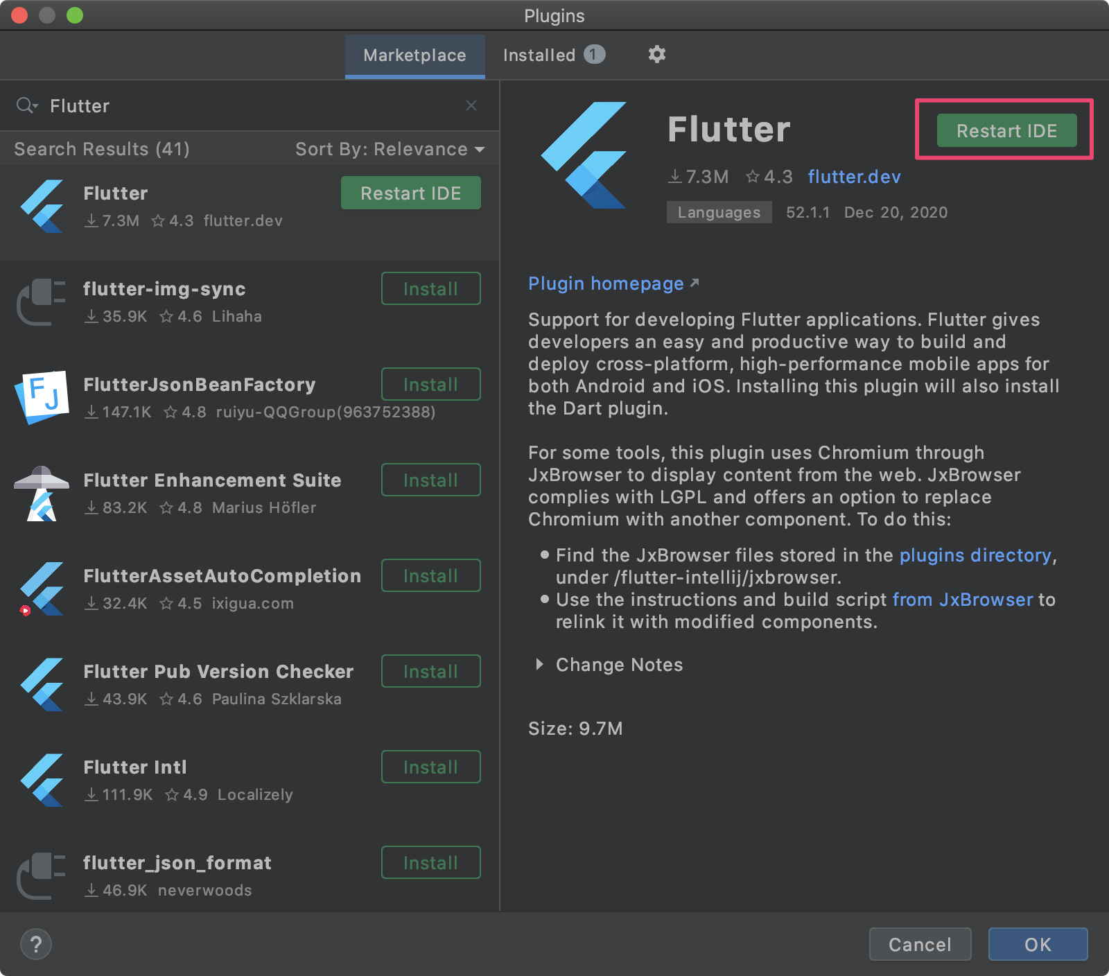Click the Paulina Szklarska vendor name
The width and height of the screenshot is (1109, 976).
(277, 699)
